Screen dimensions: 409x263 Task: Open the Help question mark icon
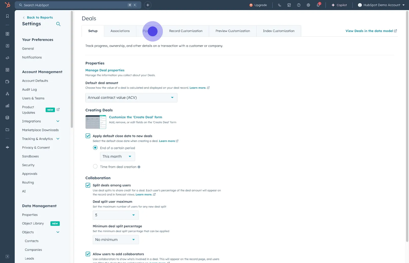[x=299, y=5]
